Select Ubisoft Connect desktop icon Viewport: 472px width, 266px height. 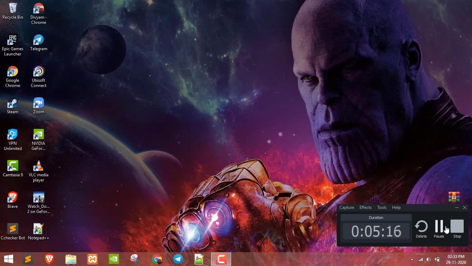click(38, 77)
